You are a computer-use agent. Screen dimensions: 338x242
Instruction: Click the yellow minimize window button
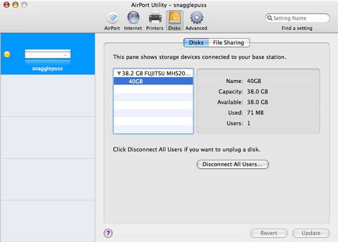pyautogui.click(x=15, y=5)
